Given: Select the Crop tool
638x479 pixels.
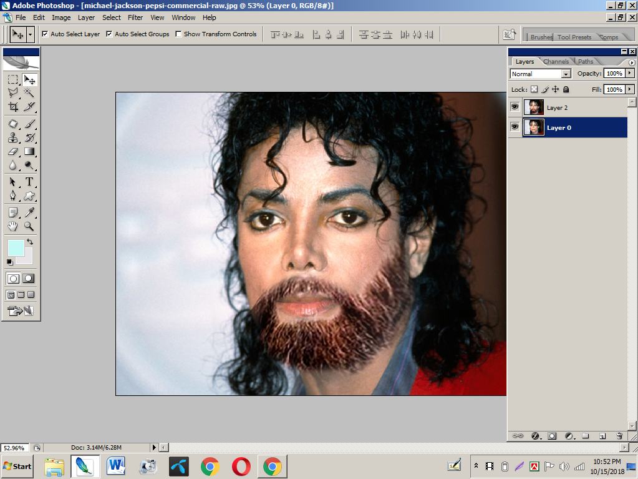Looking at the screenshot, I should pos(13,107).
